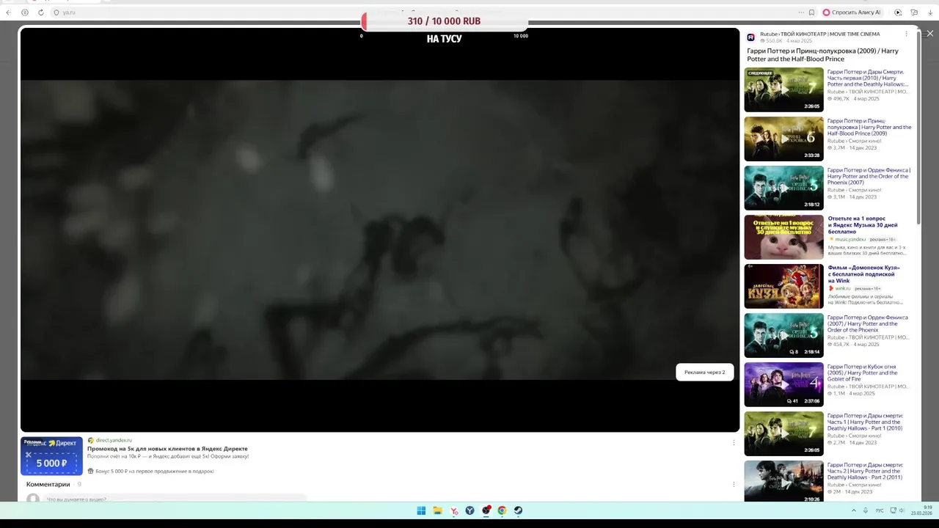Open Промокод на 5к ad headline

tap(167, 448)
